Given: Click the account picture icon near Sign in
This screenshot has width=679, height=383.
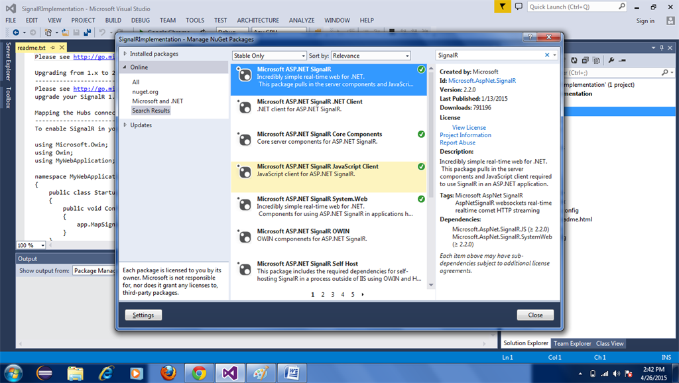Looking at the screenshot, I should pyautogui.click(x=670, y=21).
